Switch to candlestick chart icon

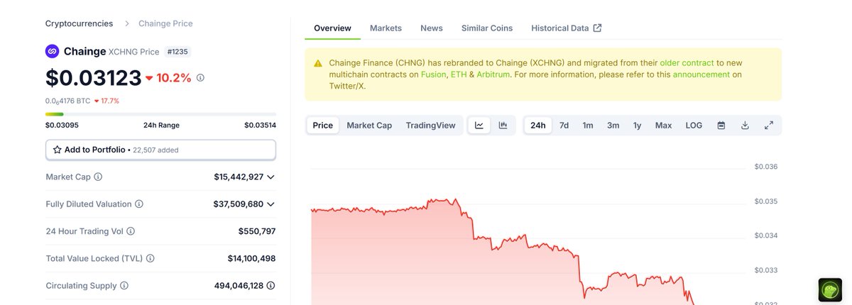pos(503,126)
